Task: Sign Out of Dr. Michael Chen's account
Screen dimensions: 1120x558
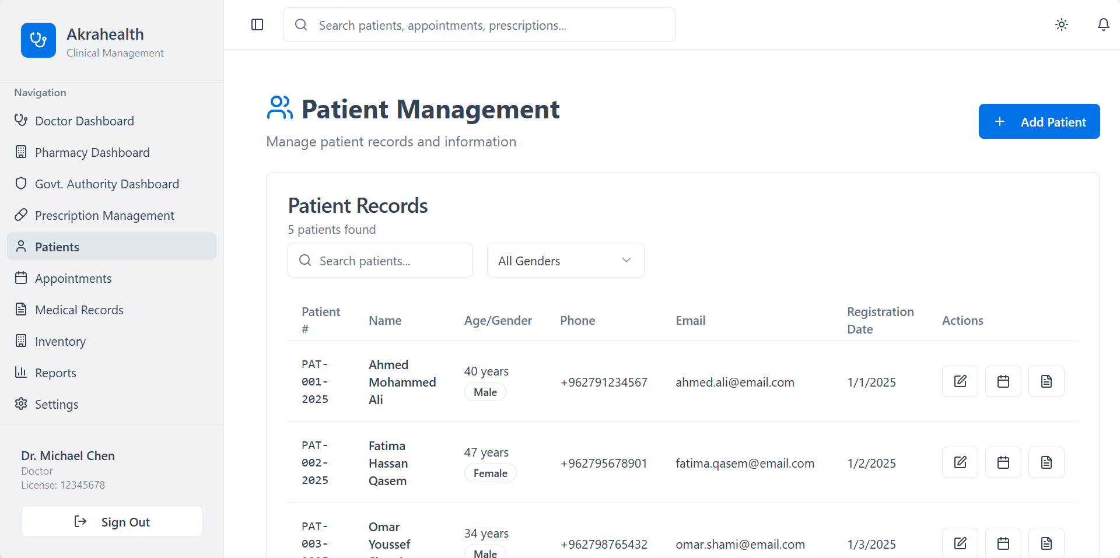Action: coord(111,521)
